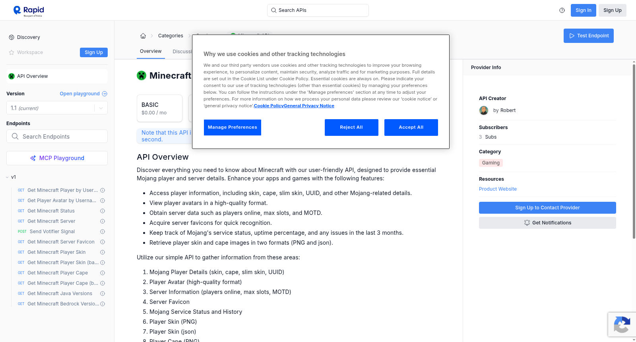Click the API Overview creeper icon
The image size is (636, 342).
coord(12,76)
